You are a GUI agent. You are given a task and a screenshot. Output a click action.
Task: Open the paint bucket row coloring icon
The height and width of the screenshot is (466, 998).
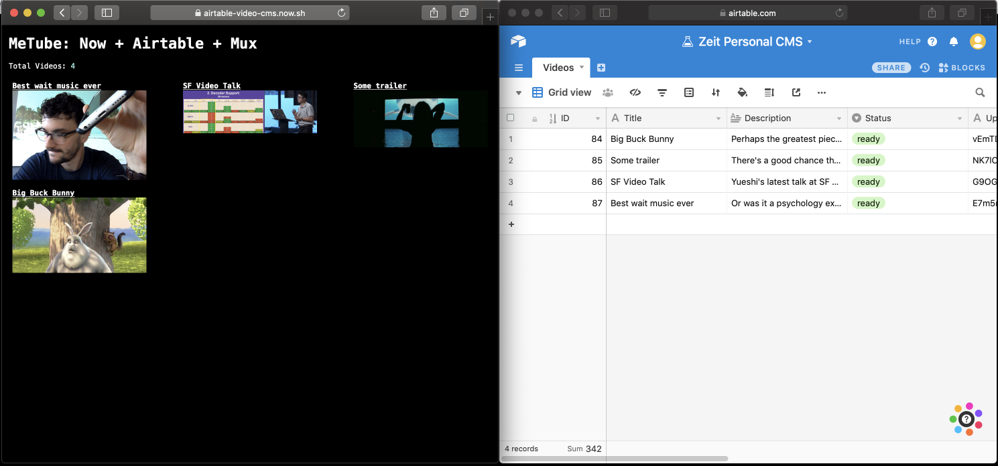point(742,92)
